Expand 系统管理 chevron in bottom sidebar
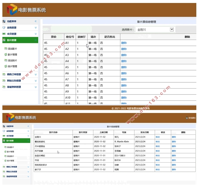Viewport: 199px width, 187px height. pyautogui.click(x=28, y=131)
